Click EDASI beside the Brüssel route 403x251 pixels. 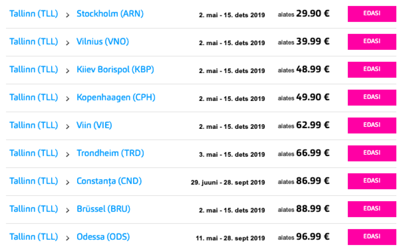click(x=372, y=209)
